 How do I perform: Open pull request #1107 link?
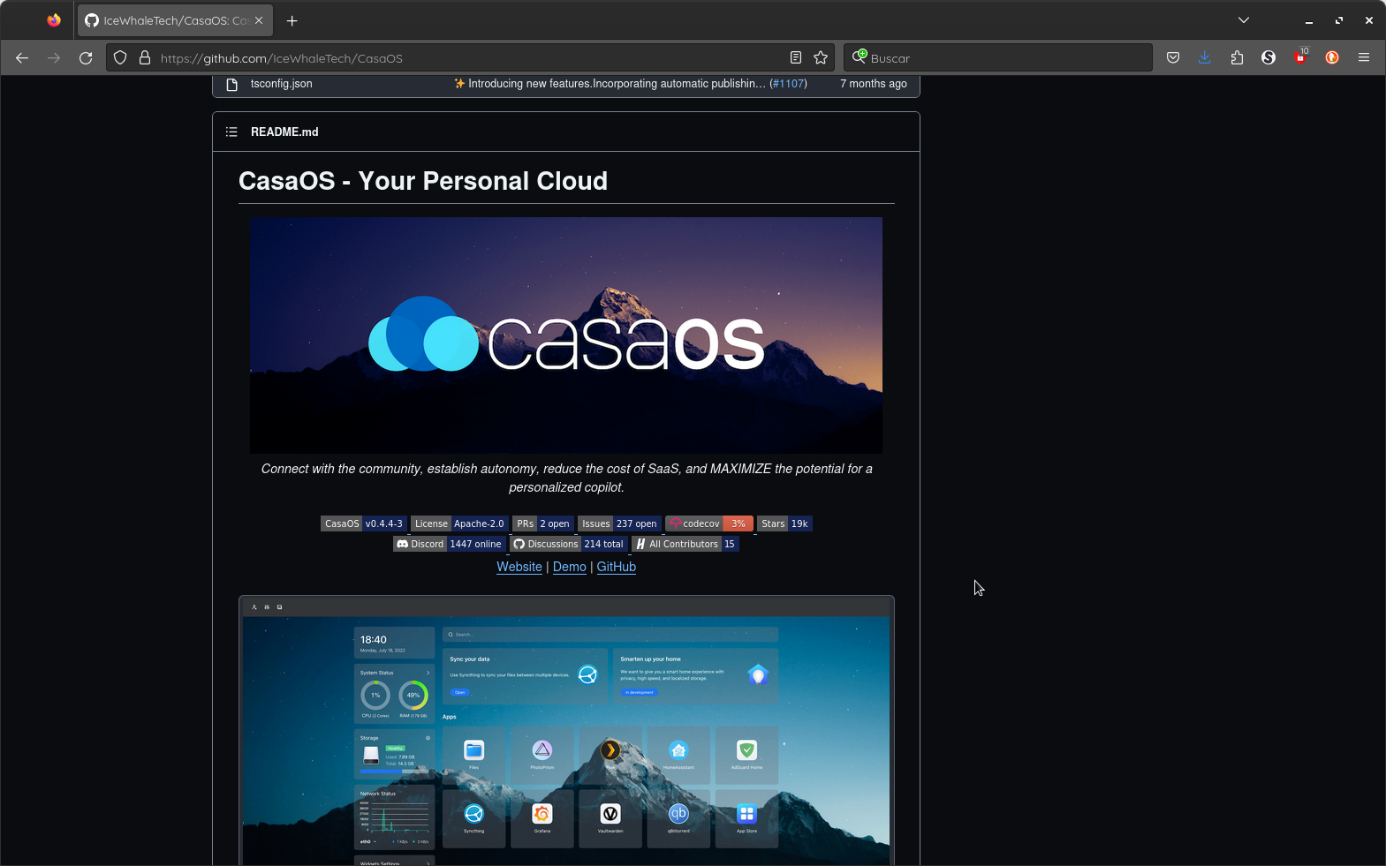788,84
